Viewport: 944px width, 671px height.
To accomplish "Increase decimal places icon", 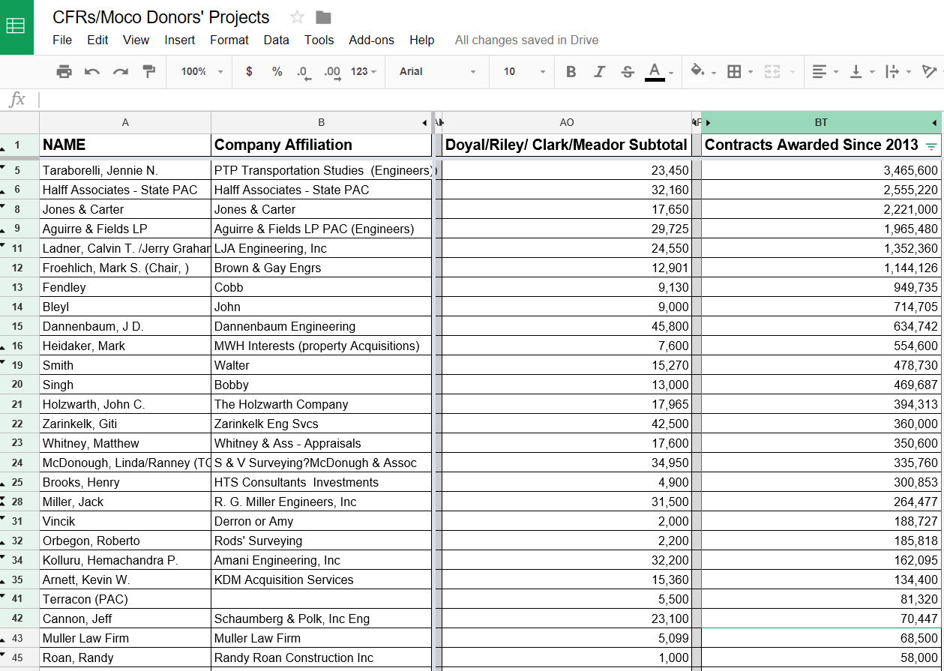I will point(331,72).
